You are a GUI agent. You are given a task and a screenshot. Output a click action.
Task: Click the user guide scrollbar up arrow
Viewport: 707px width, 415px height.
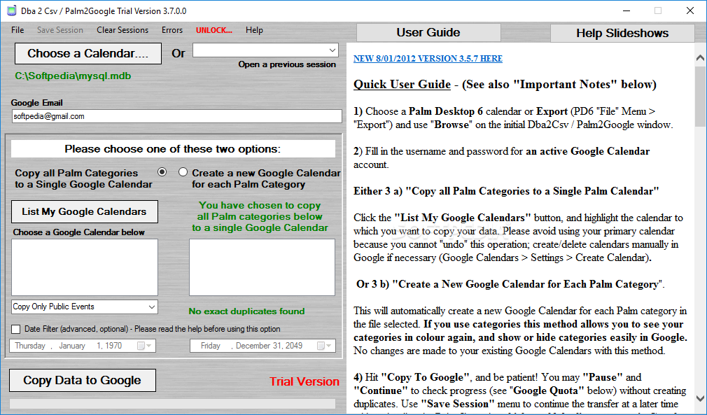(700, 58)
